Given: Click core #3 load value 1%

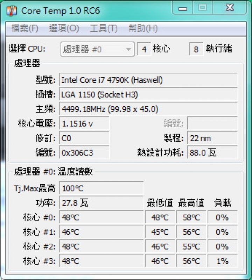Looking at the screenshot, I should 223,261.
